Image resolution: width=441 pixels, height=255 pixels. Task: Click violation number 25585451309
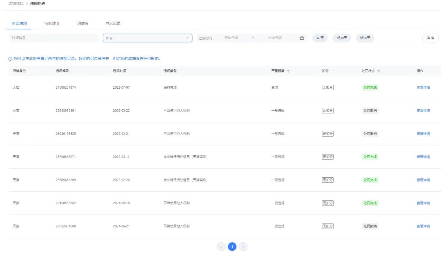click(66, 180)
